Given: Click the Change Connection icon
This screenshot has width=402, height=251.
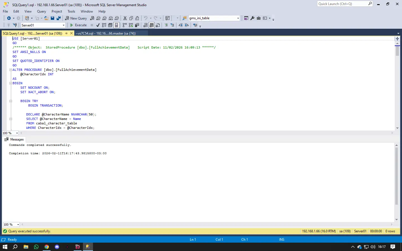Looking at the screenshot, I should pos(15,25).
